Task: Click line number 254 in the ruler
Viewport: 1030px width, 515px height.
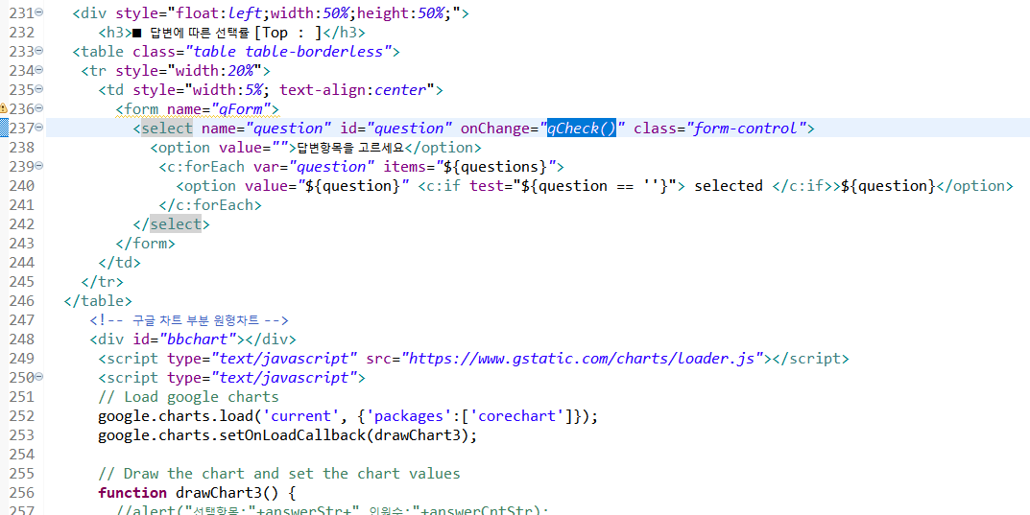Action: pos(22,455)
